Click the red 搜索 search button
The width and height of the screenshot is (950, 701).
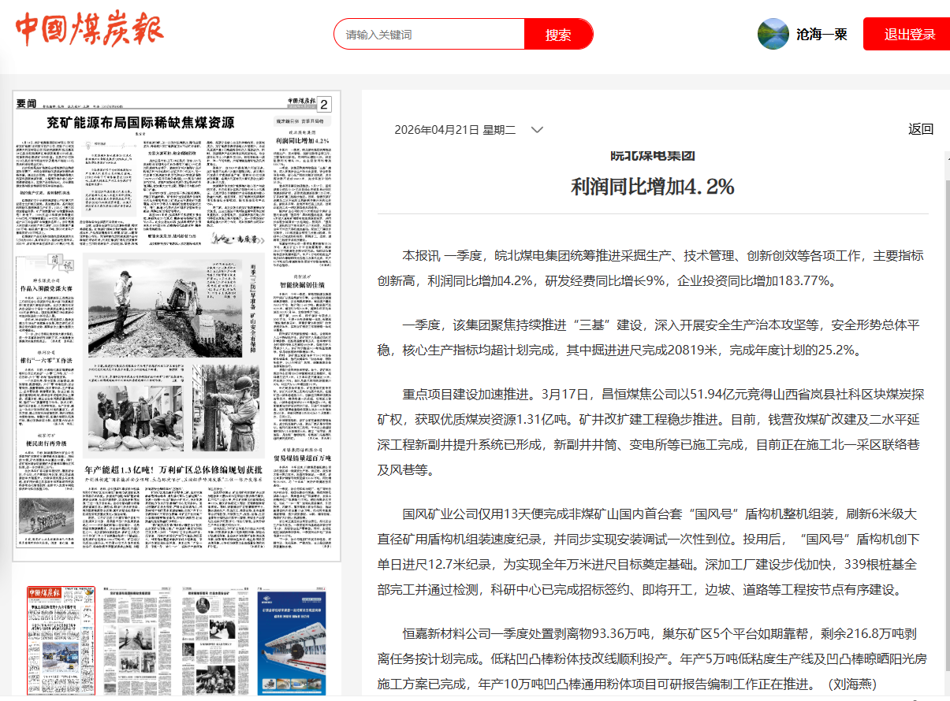click(558, 34)
